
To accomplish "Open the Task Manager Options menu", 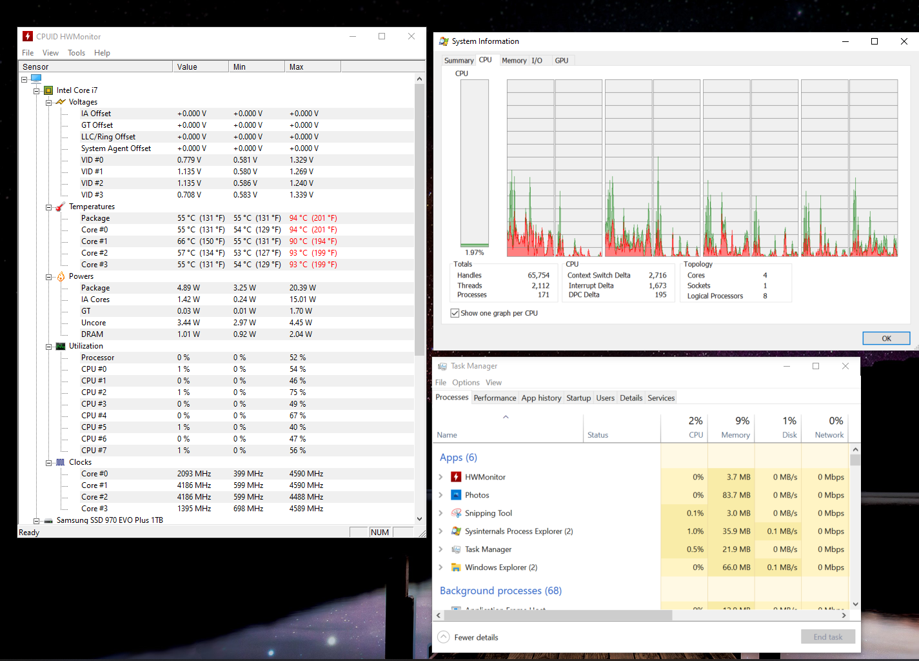I will [x=466, y=382].
